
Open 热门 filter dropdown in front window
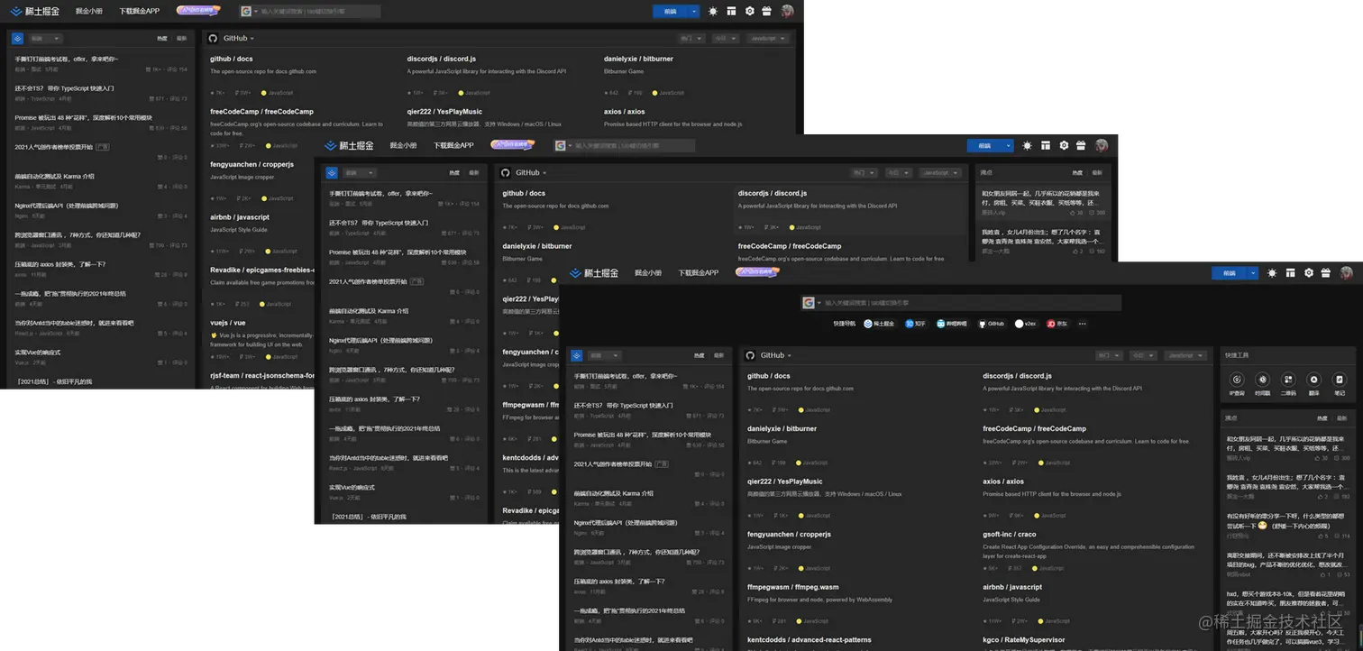coord(1111,355)
